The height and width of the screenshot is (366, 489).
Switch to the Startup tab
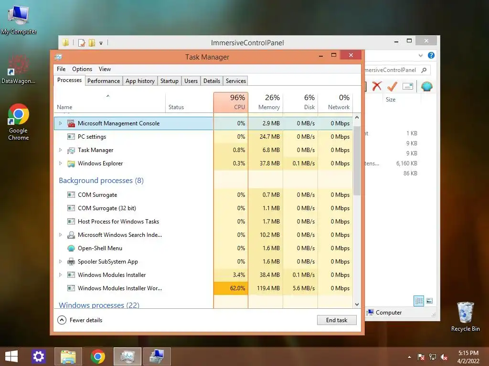170,81
